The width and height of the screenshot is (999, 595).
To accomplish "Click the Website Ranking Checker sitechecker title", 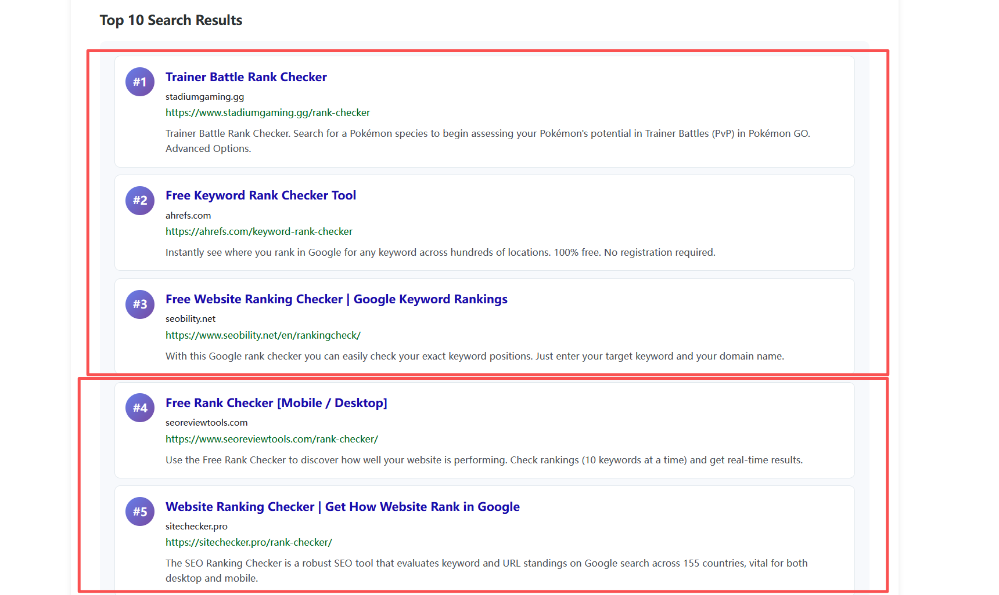I will coord(342,506).
